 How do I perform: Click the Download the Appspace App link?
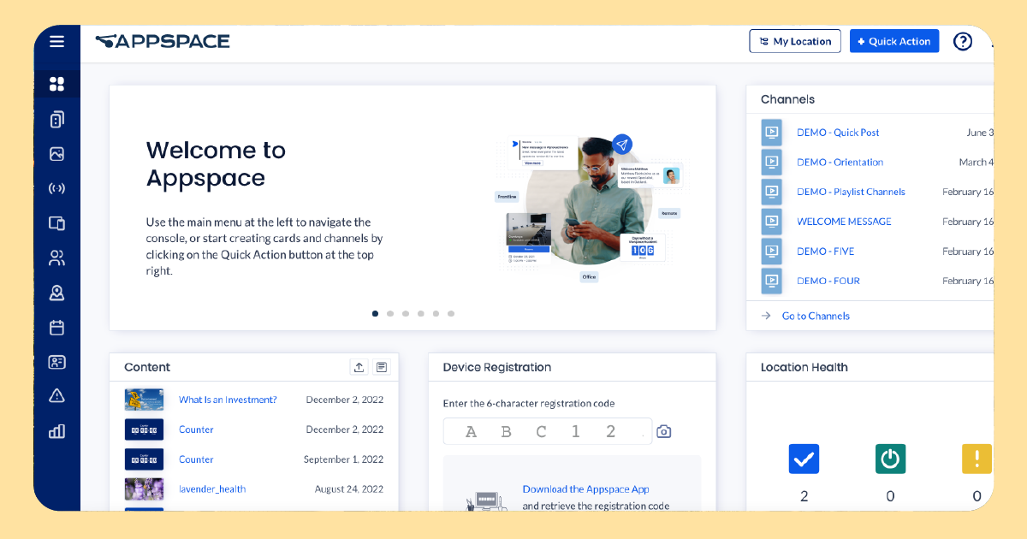(585, 489)
